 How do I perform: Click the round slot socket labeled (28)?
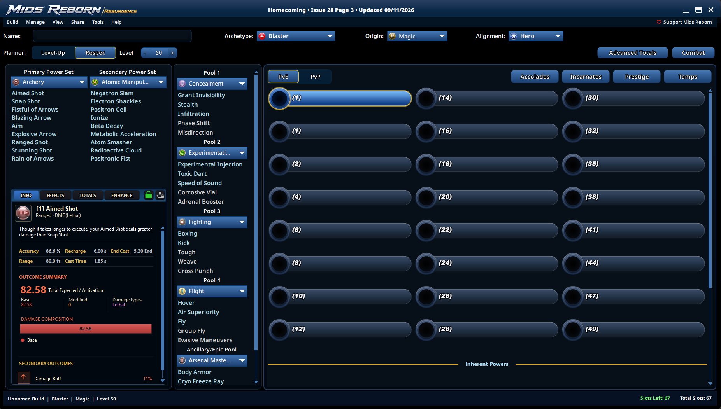coord(426,330)
